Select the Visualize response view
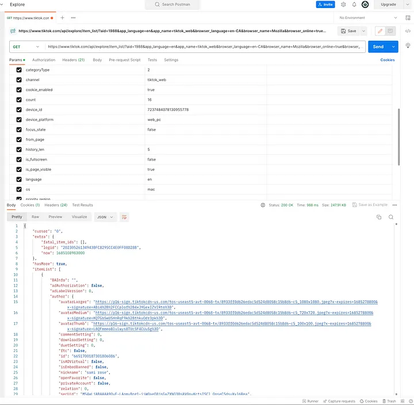 pos(79,217)
